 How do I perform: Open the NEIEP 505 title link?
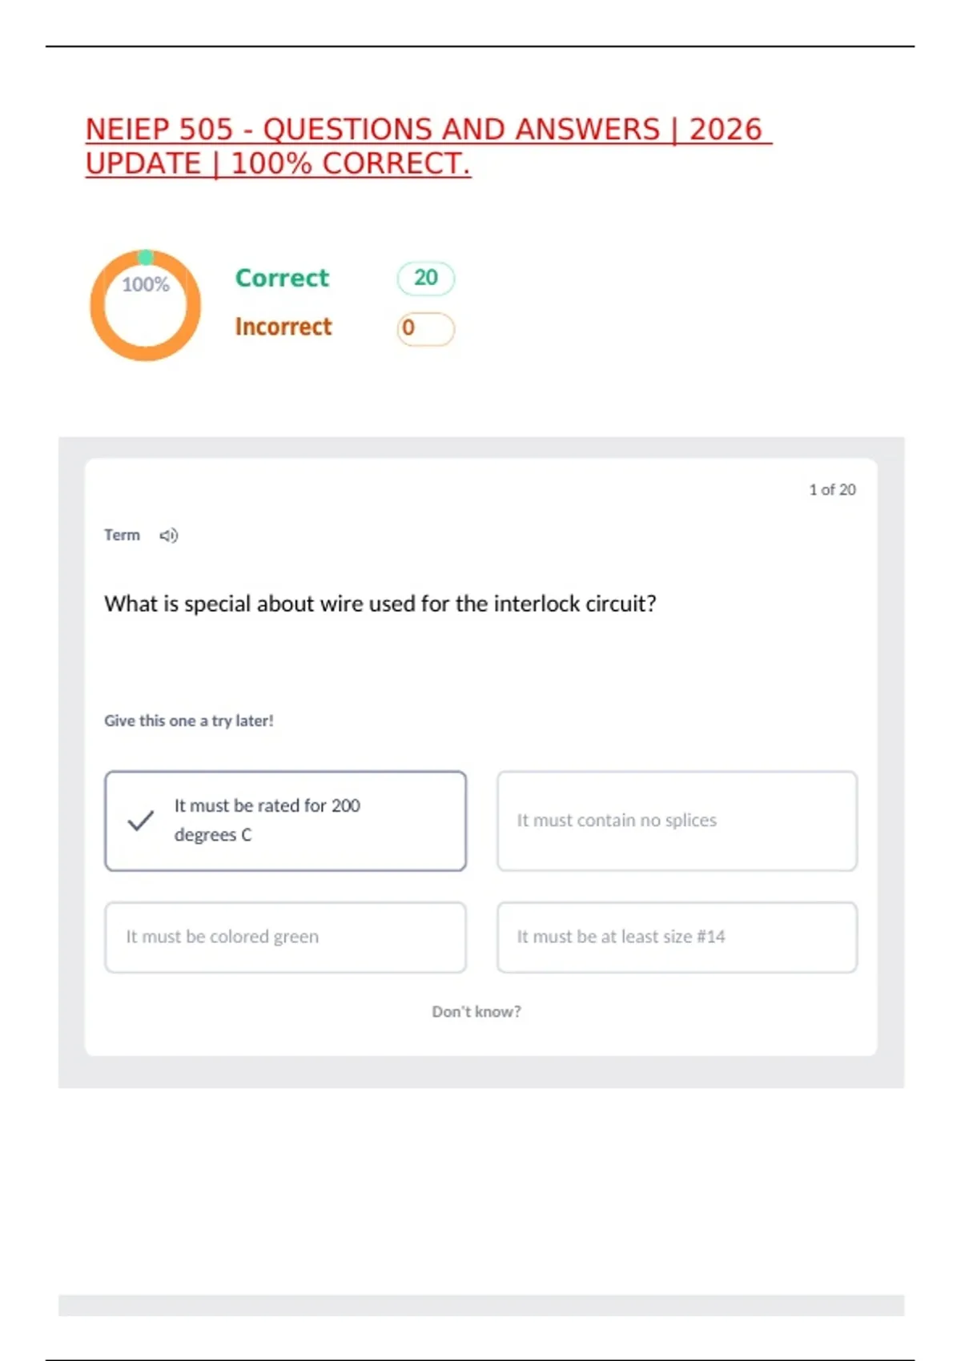click(x=428, y=147)
